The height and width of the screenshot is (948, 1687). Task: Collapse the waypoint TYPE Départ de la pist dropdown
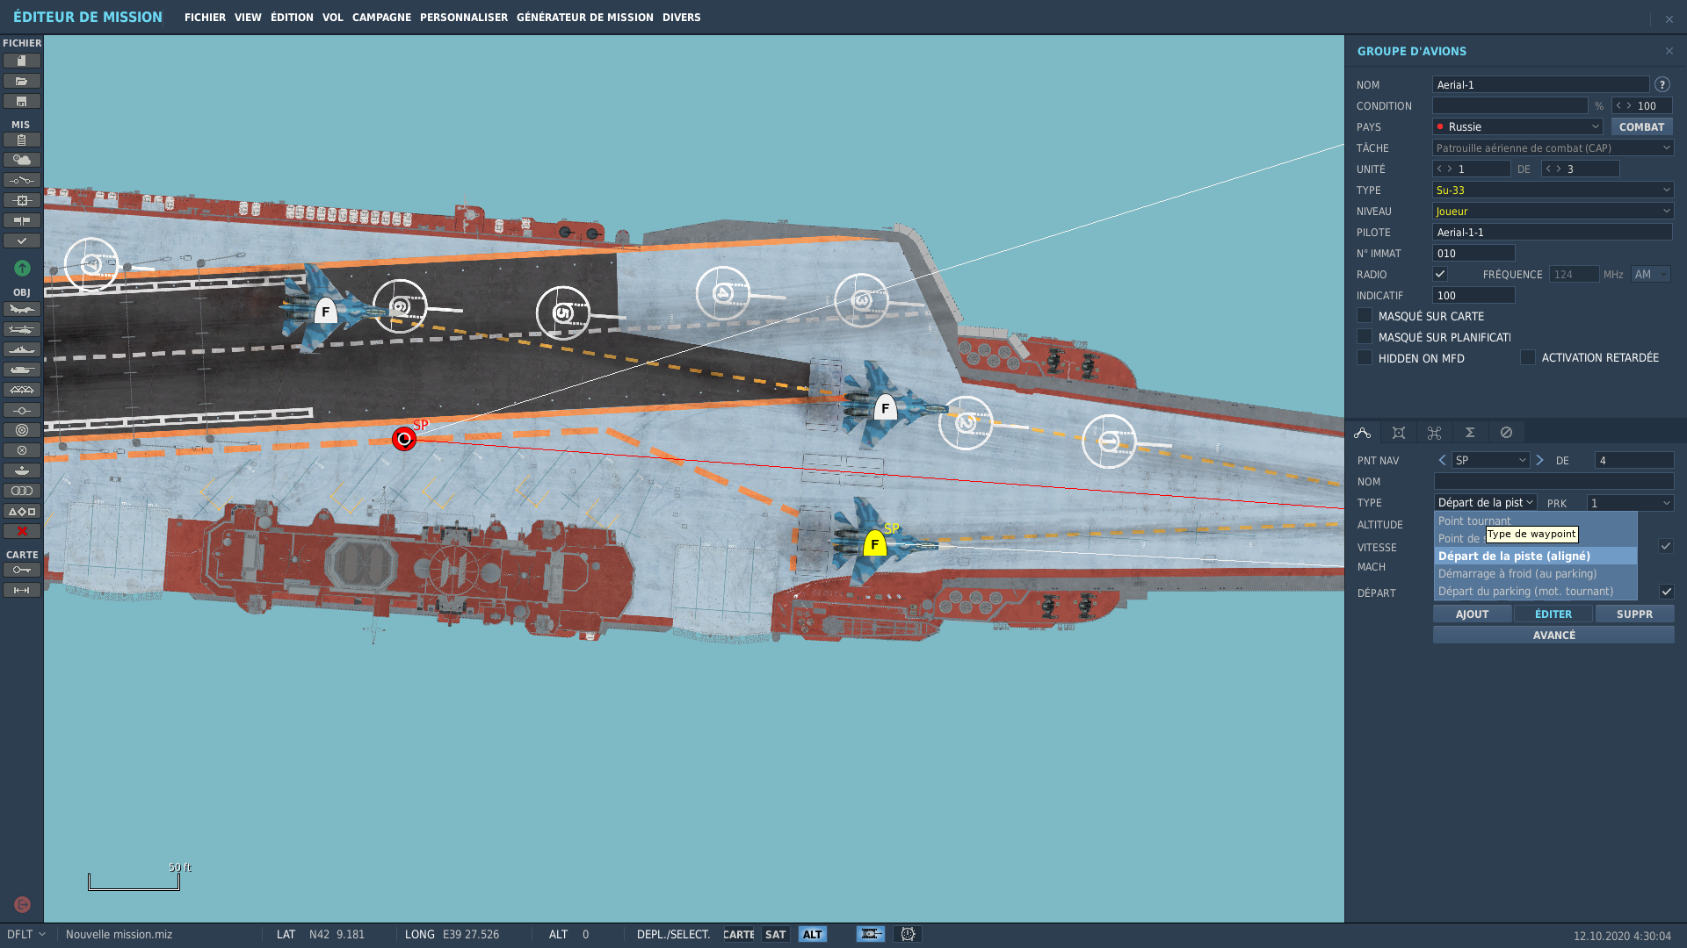[x=1486, y=502]
